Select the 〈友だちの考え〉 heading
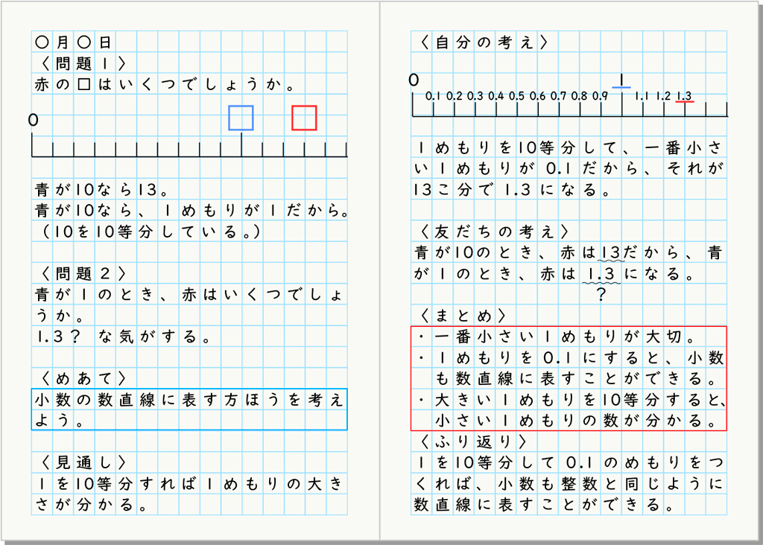The image size is (763, 545). (494, 232)
